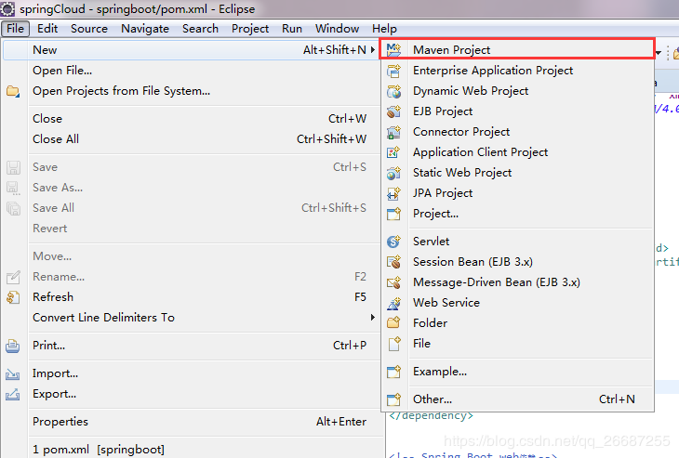Open the toolbar dropdown arrow at top right
Viewport: 679px width, 458px height.
tap(659, 53)
